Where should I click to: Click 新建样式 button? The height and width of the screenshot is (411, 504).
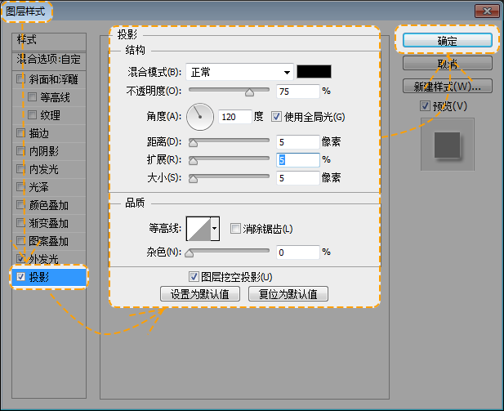click(x=446, y=86)
